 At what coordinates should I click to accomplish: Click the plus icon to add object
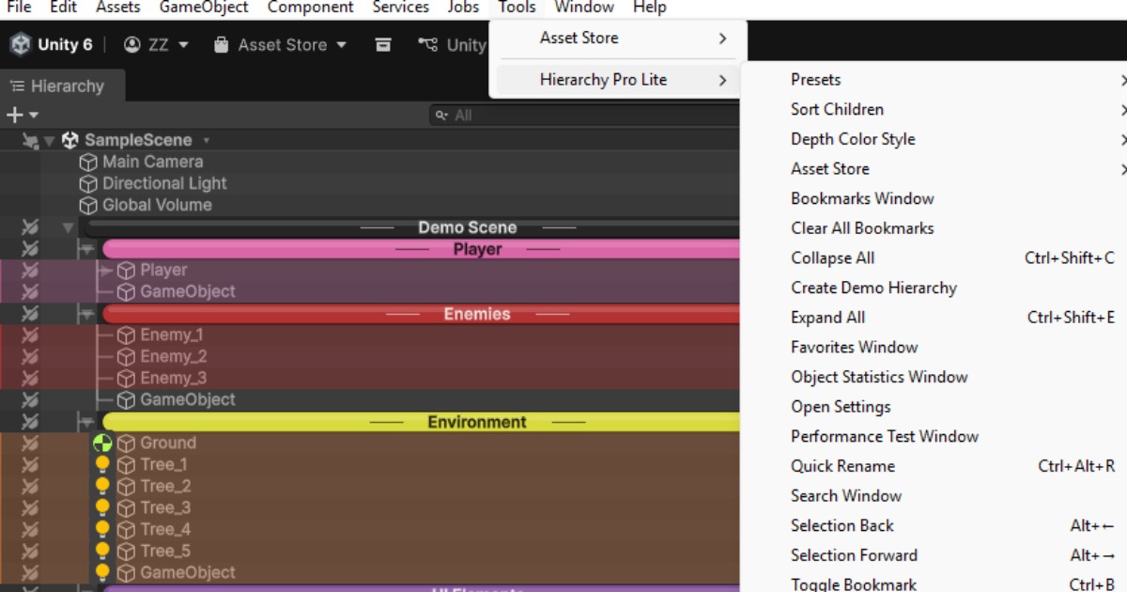(14, 115)
